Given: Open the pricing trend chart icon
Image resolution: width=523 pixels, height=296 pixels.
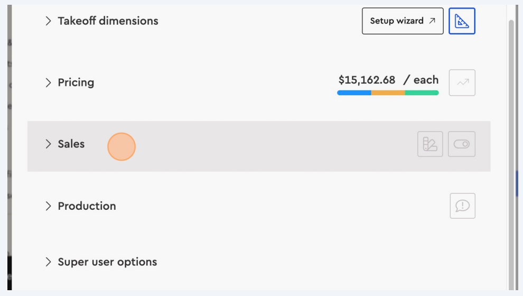Looking at the screenshot, I should click(x=462, y=82).
